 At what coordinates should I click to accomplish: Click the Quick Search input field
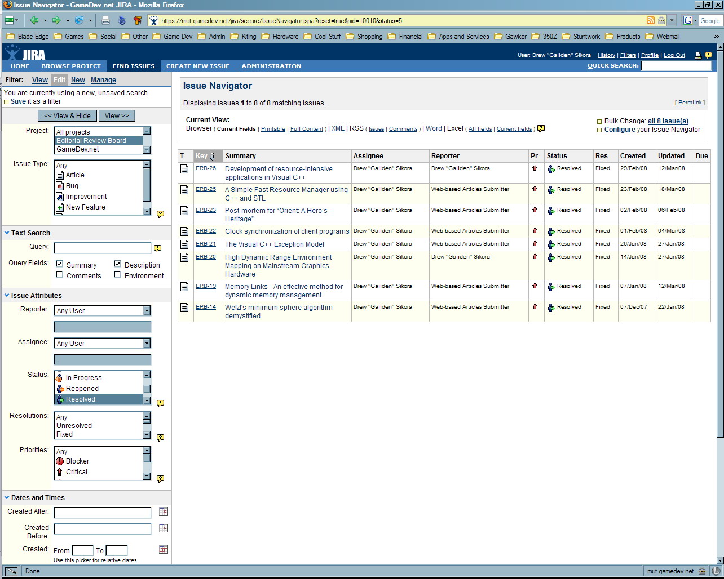coord(676,66)
